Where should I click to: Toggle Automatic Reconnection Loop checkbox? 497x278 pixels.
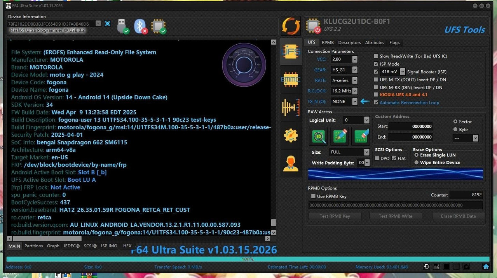[x=376, y=103]
